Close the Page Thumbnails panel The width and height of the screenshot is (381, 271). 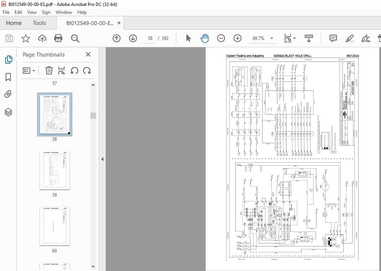(x=88, y=54)
